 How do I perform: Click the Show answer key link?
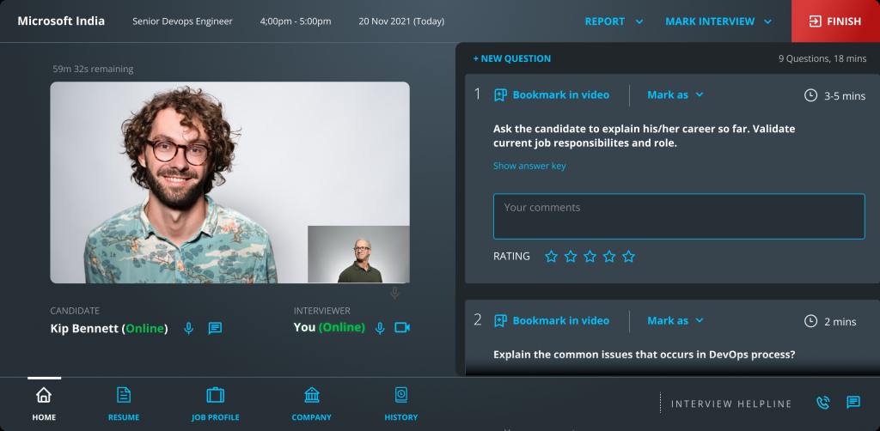tap(529, 166)
